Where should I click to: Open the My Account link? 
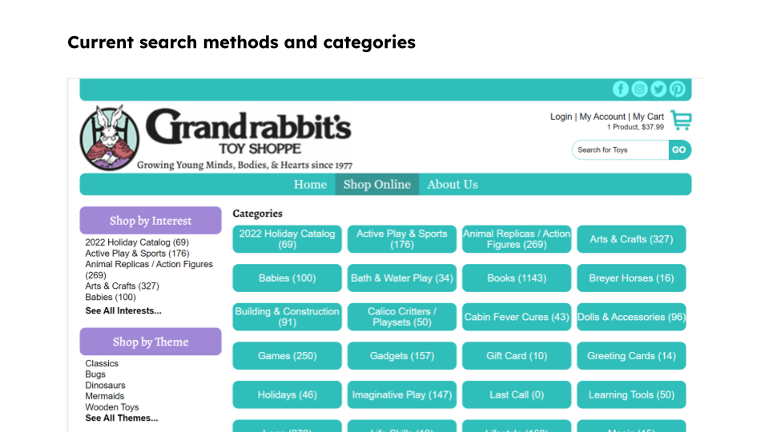click(x=602, y=117)
